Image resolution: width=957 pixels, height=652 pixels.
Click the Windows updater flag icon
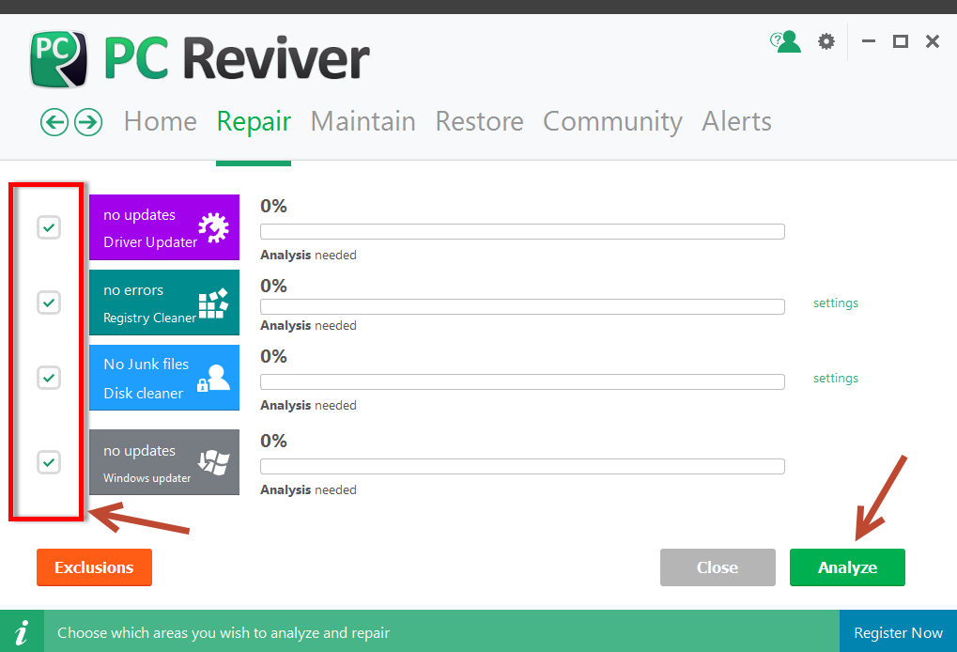(213, 462)
